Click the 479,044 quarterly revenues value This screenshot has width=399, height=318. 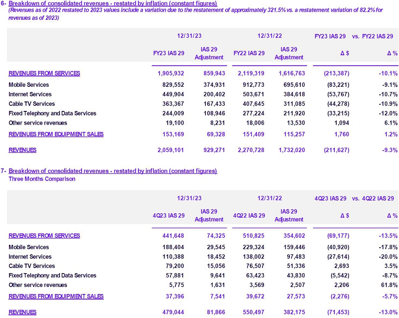[x=173, y=312]
